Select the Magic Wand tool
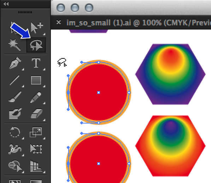 pyautogui.click(x=14, y=45)
